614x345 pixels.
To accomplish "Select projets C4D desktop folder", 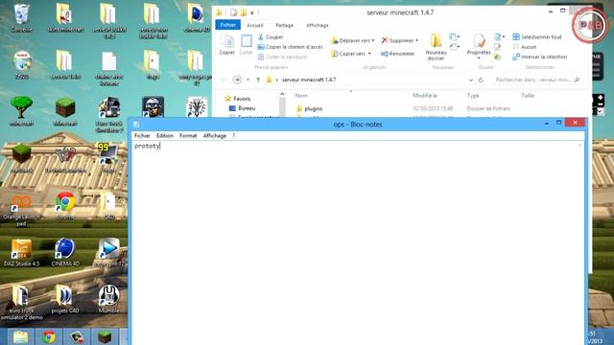I will tap(65, 299).
